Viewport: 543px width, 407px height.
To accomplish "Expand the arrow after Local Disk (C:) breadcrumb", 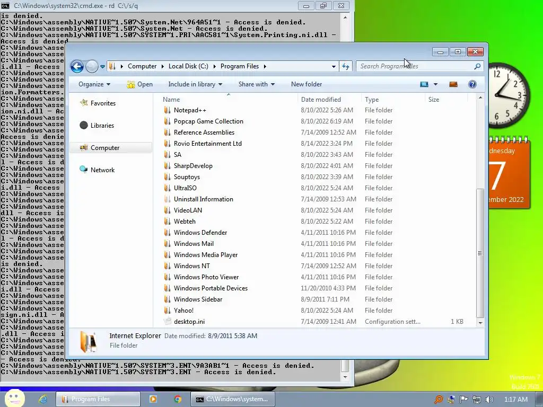I will (x=214, y=66).
